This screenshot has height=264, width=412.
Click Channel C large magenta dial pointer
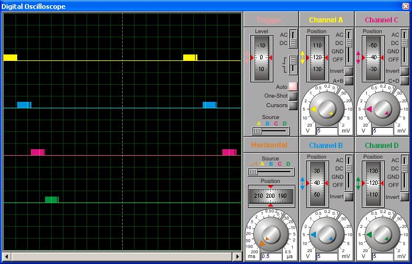(369, 109)
